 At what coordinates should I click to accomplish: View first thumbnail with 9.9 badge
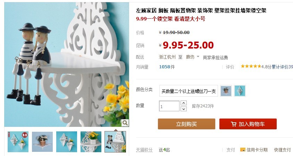18,142
